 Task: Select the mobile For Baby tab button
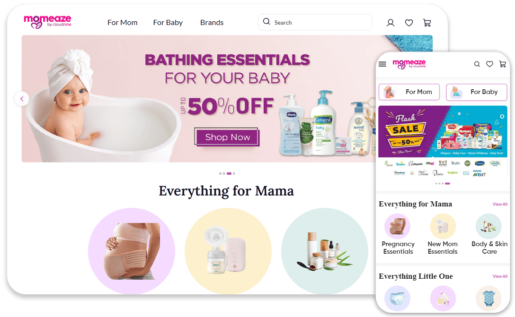click(x=477, y=92)
